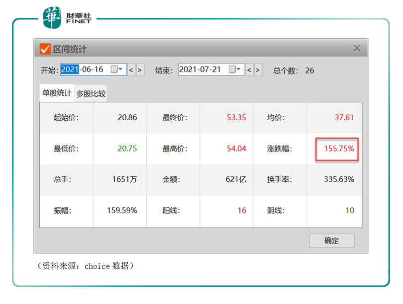Click the end date field 2021-07-21
This screenshot has height=304, width=403.
[201, 70]
